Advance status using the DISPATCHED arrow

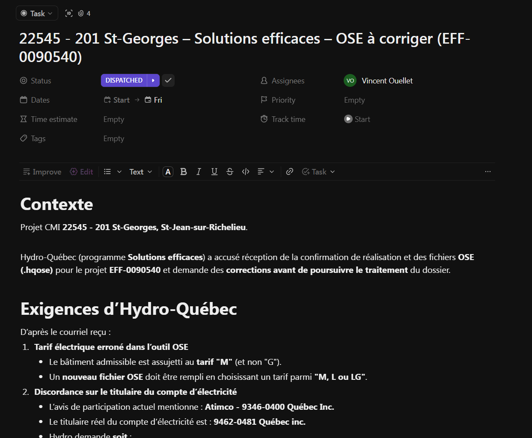[153, 80]
